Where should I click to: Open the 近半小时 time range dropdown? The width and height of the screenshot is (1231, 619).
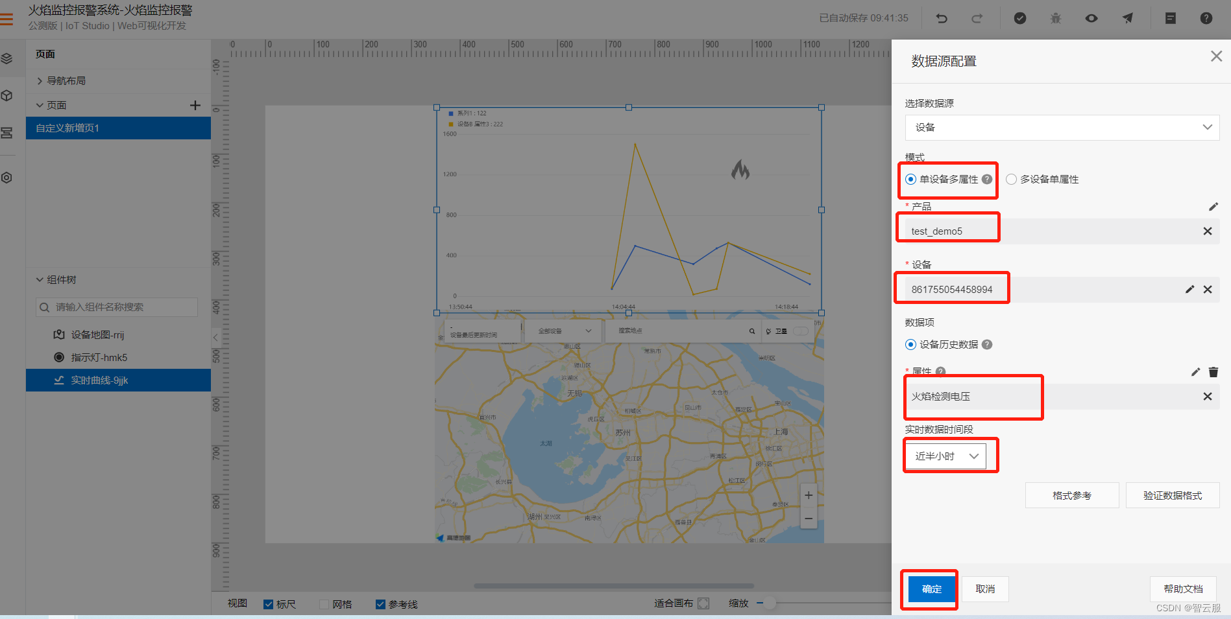pyautogui.click(x=945, y=456)
